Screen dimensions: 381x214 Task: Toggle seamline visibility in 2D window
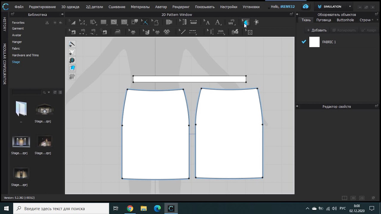(72, 44)
